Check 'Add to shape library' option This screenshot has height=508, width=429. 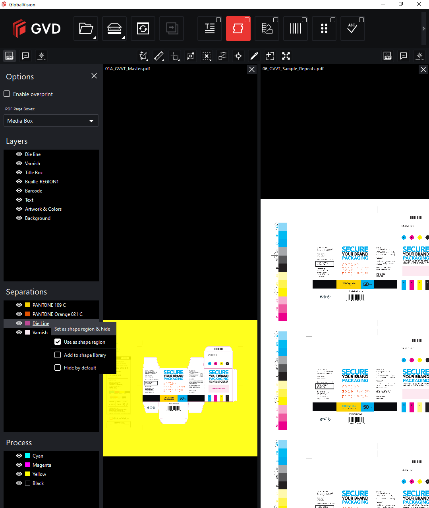[58, 355]
